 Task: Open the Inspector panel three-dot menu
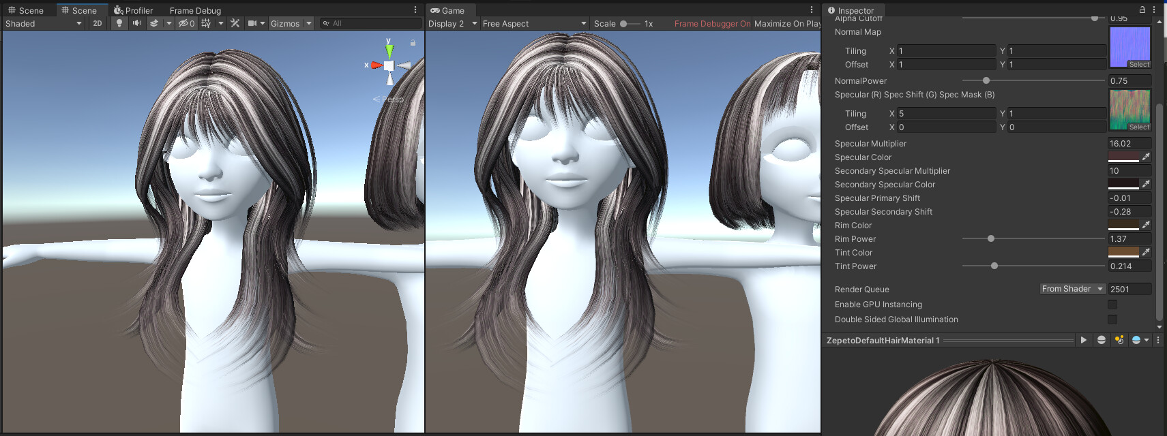[1154, 10]
